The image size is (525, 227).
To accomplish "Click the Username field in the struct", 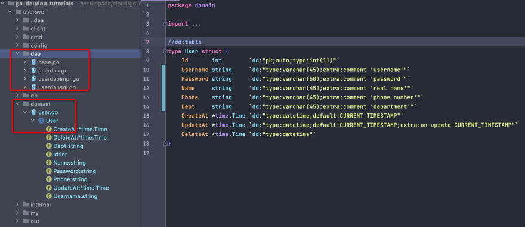I will [x=194, y=70].
